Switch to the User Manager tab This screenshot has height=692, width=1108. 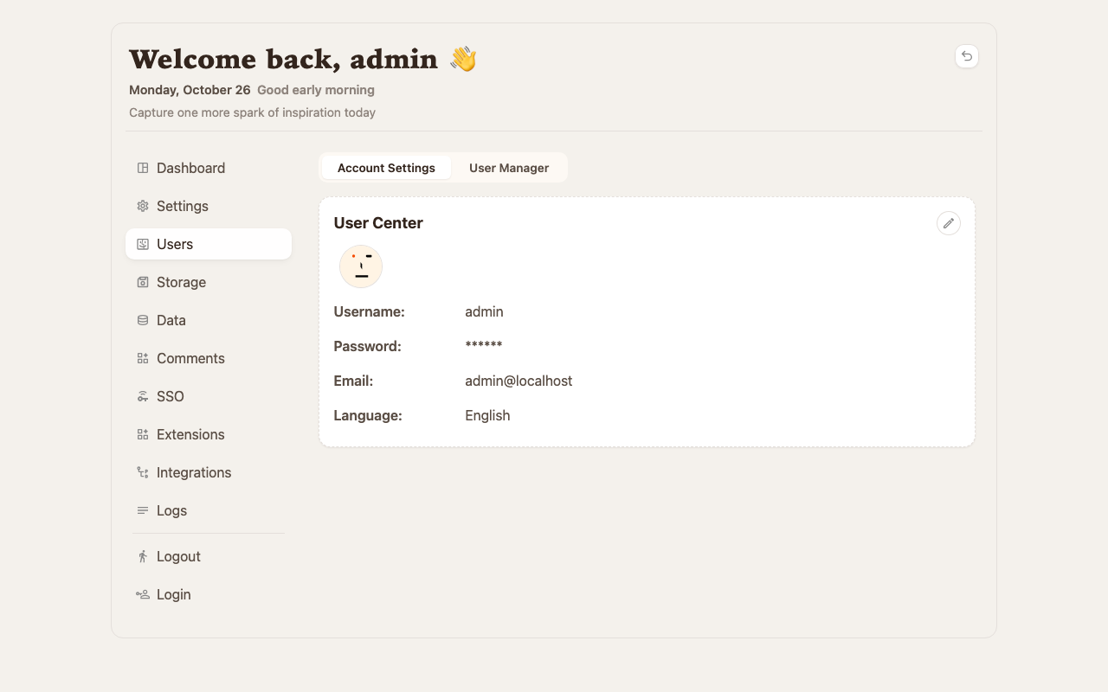click(509, 168)
